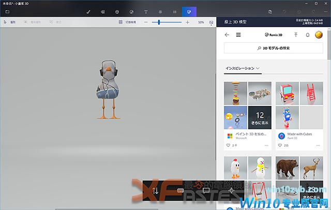Open the menu folder icon

pyautogui.click(x=7, y=12)
